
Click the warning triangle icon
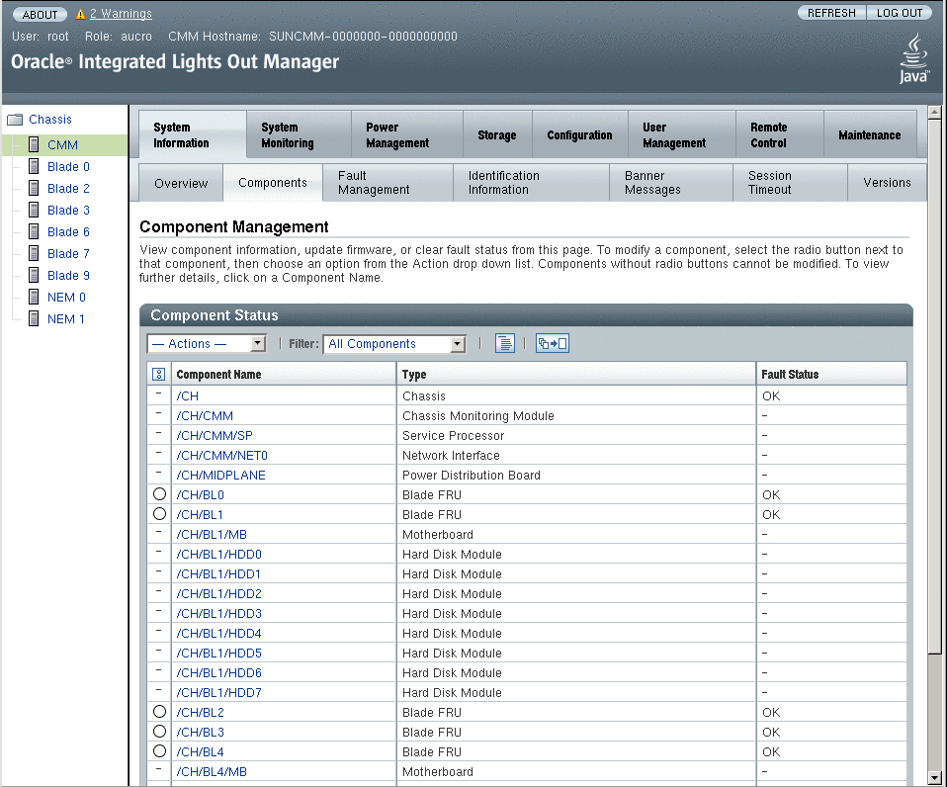point(80,14)
